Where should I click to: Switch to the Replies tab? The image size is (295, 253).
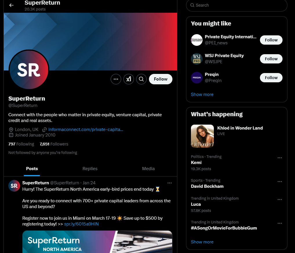coord(90,169)
